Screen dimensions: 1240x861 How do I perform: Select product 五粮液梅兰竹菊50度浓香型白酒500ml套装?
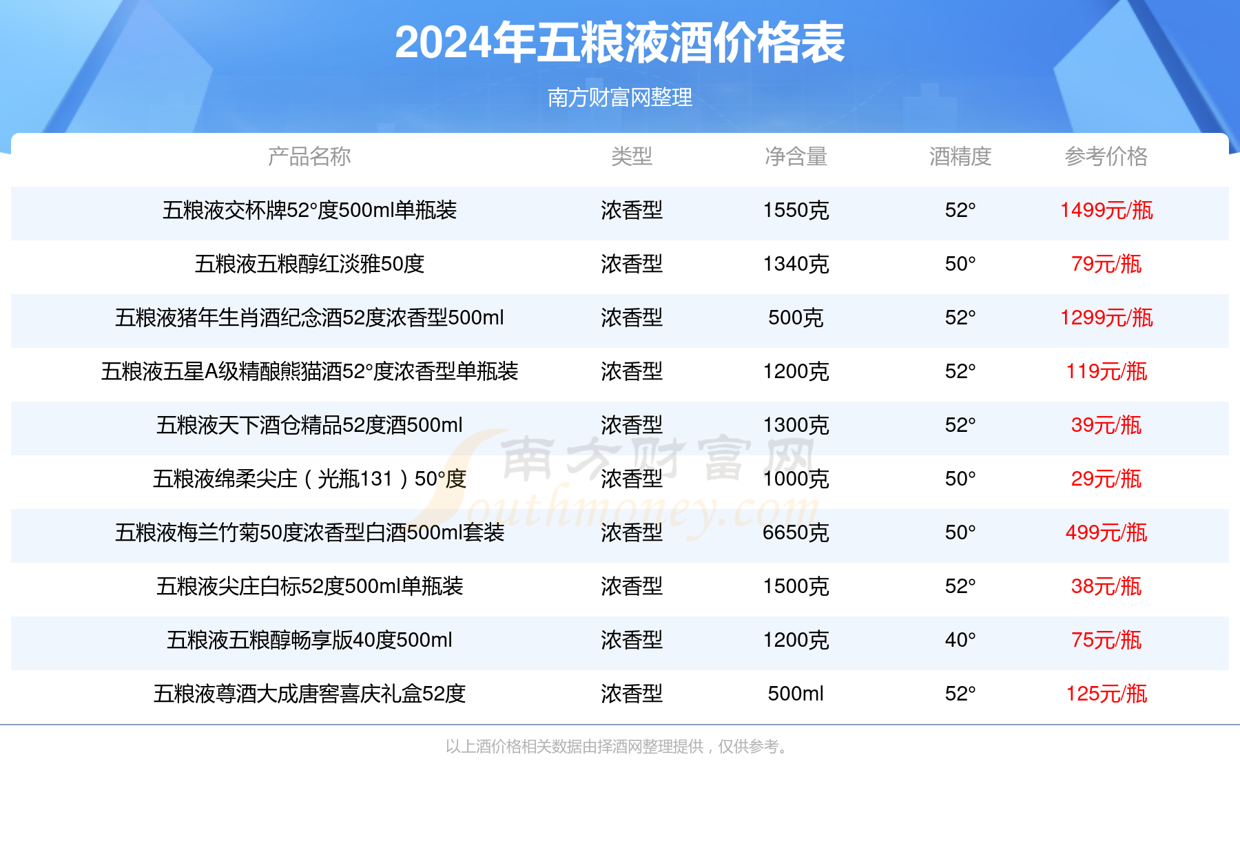coord(309,532)
